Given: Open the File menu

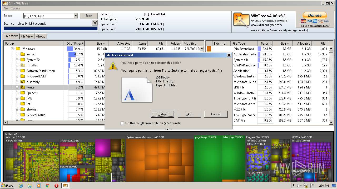Looking at the screenshot, I should point(6,8).
